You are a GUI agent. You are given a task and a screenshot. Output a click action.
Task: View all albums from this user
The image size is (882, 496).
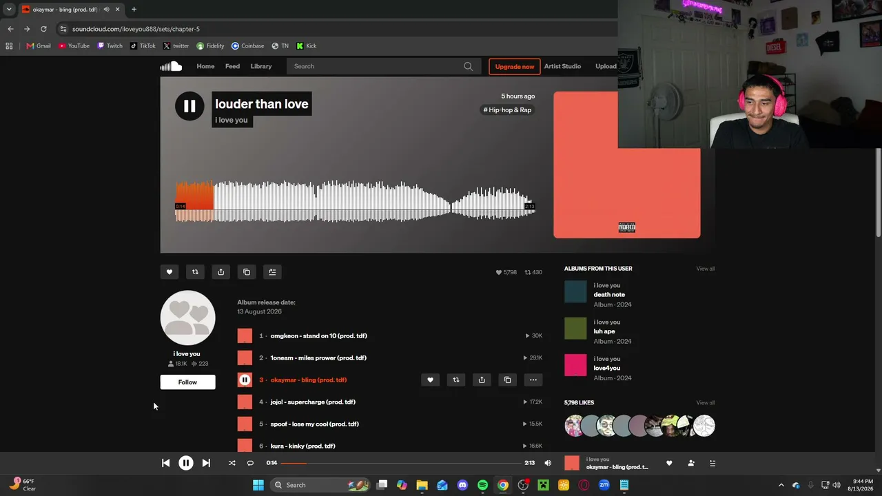706,269
